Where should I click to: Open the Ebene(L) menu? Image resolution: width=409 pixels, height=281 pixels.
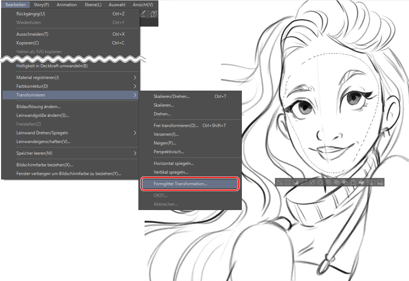click(93, 5)
